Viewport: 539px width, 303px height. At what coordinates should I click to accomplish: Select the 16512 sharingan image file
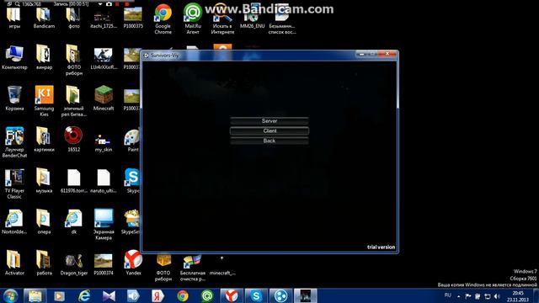pyautogui.click(x=73, y=139)
